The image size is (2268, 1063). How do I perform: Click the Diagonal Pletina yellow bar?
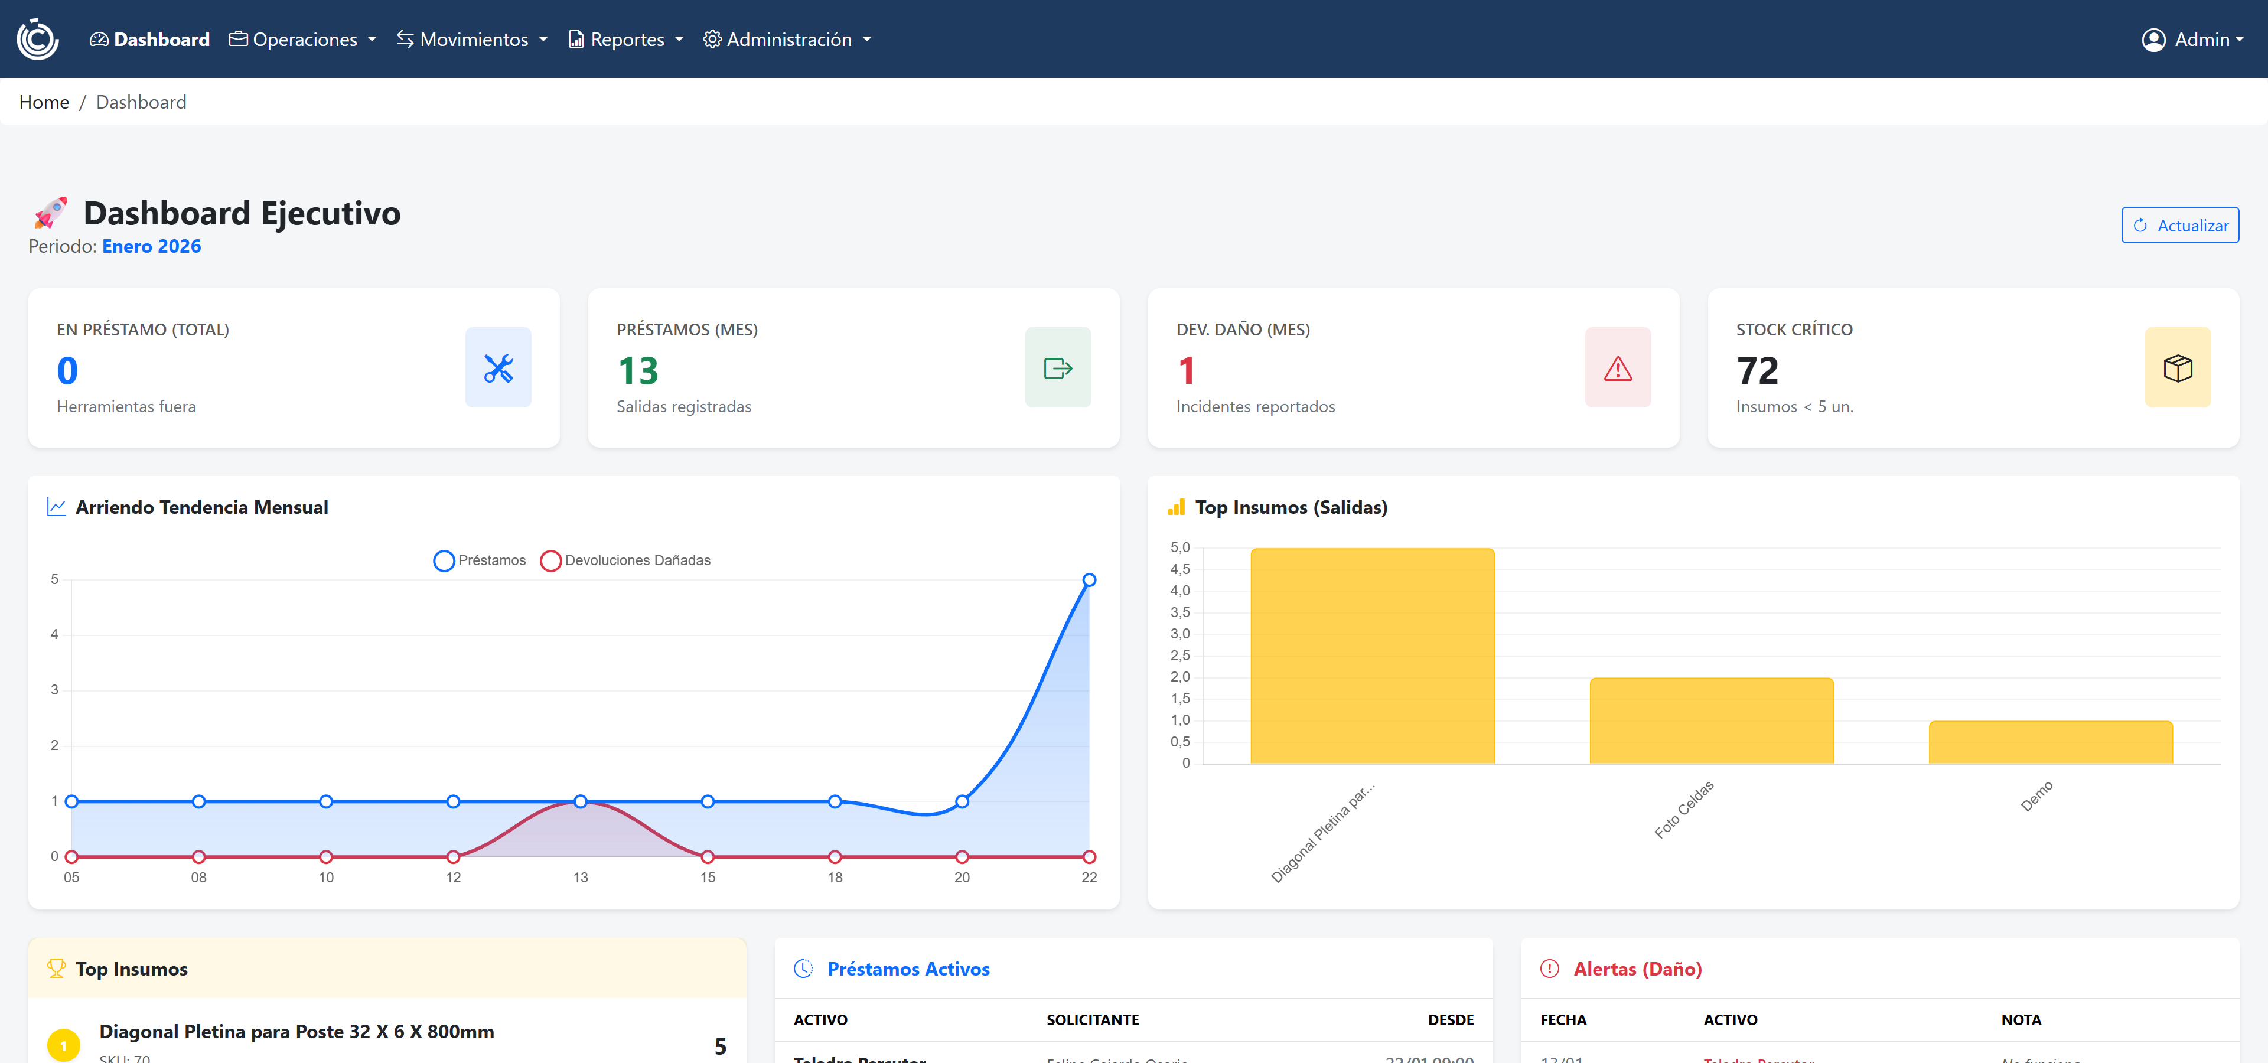click(x=1371, y=656)
